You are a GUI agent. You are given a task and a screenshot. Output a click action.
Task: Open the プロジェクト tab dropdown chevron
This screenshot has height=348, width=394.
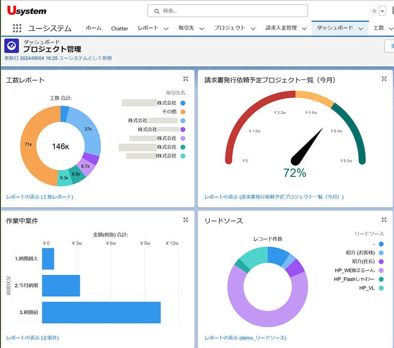253,29
